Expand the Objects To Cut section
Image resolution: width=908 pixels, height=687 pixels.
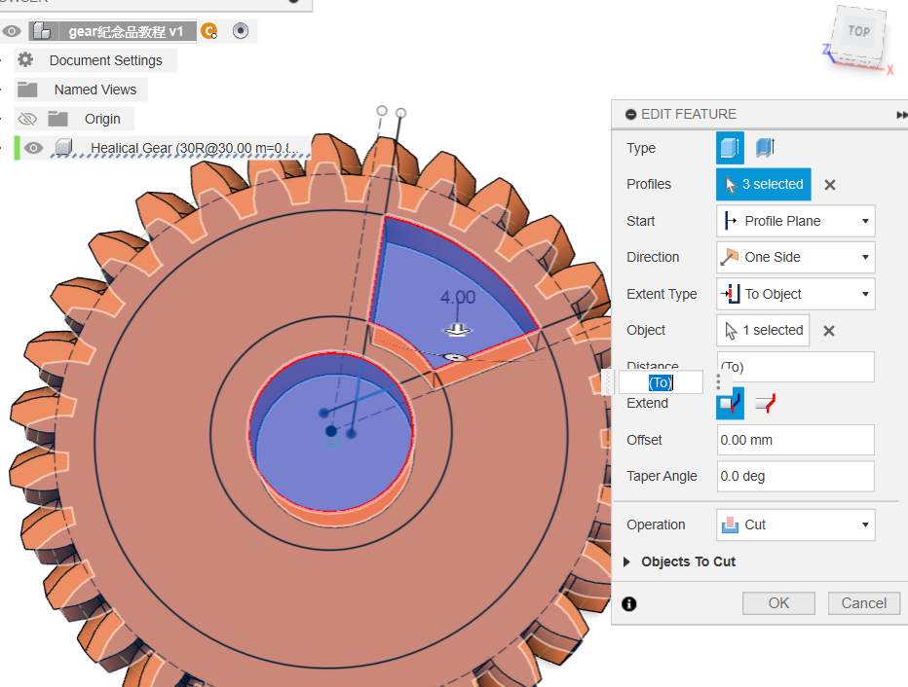[x=626, y=562]
